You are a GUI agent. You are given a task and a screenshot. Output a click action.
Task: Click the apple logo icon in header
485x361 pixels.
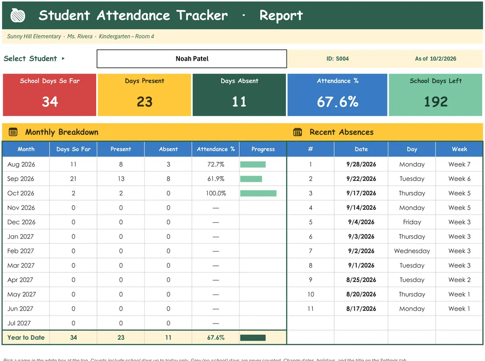pos(18,15)
